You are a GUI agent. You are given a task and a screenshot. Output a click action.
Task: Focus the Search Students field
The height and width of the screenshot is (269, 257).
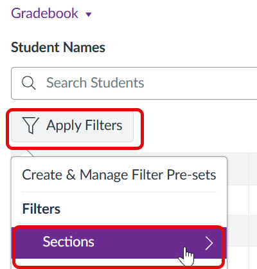[x=134, y=83]
